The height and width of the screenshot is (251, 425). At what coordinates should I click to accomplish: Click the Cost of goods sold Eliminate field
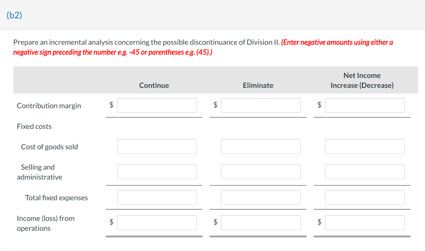261,146
